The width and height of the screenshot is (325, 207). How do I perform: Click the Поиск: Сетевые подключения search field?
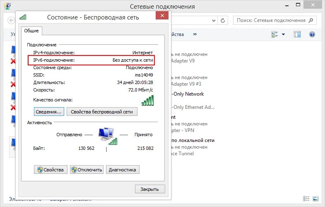coord(270,20)
